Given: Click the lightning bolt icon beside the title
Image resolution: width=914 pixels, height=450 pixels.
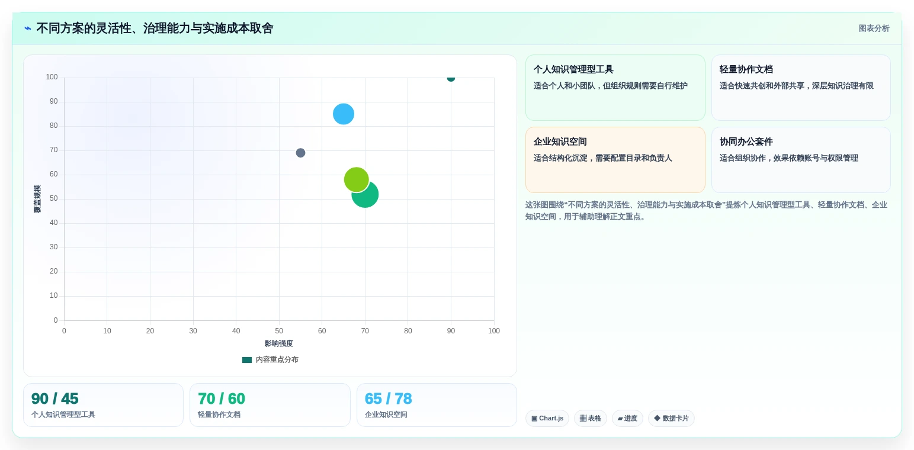Looking at the screenshot, I should pyautogui.click(x=28, y=28).
